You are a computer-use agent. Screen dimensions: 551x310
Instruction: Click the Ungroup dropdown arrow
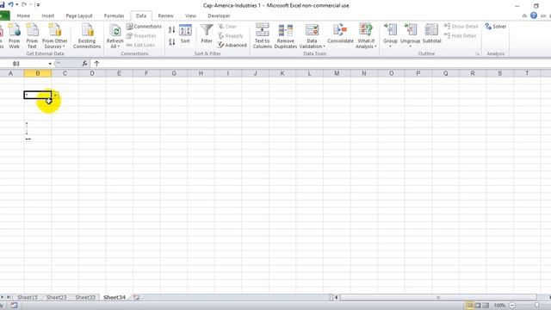(410, 46)
